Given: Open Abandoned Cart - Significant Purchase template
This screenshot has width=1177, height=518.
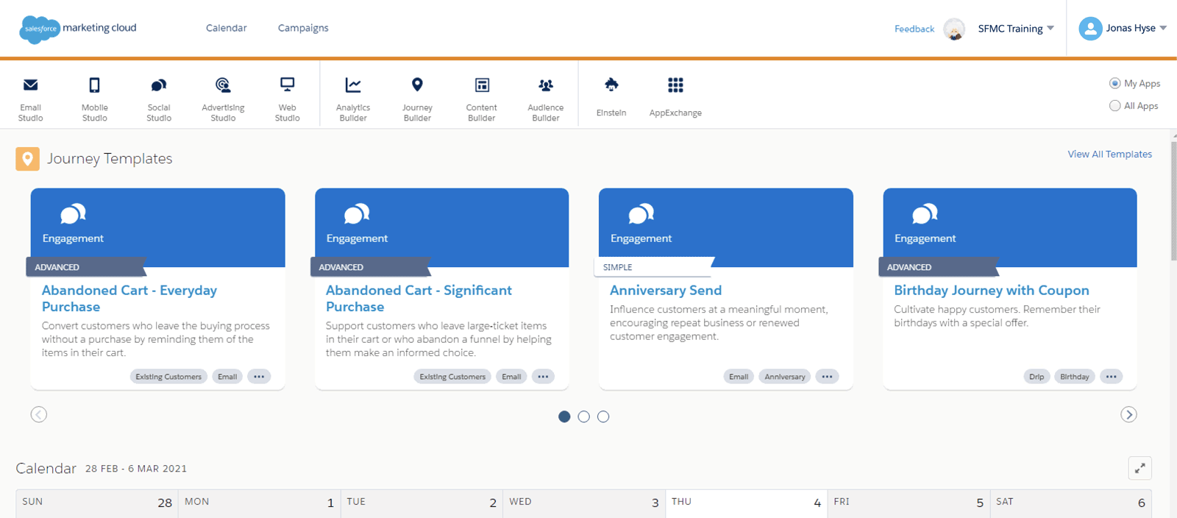Looking at the screenshot, I should pyautogui.click(x=419, y=298).
